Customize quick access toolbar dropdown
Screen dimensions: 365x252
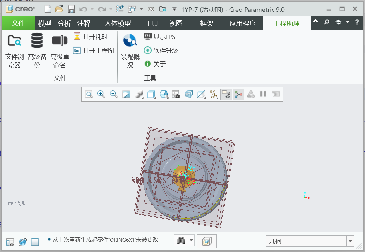point(174,9)
